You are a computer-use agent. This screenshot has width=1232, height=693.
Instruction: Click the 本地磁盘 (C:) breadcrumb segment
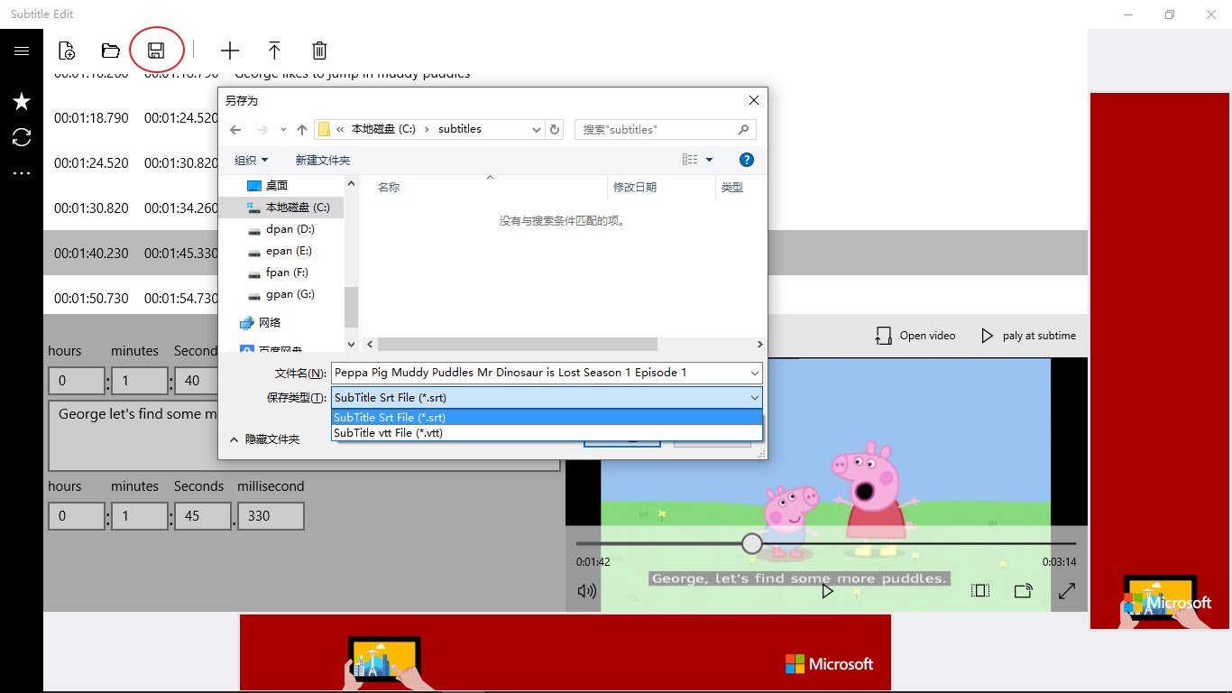tap(383, 129)
